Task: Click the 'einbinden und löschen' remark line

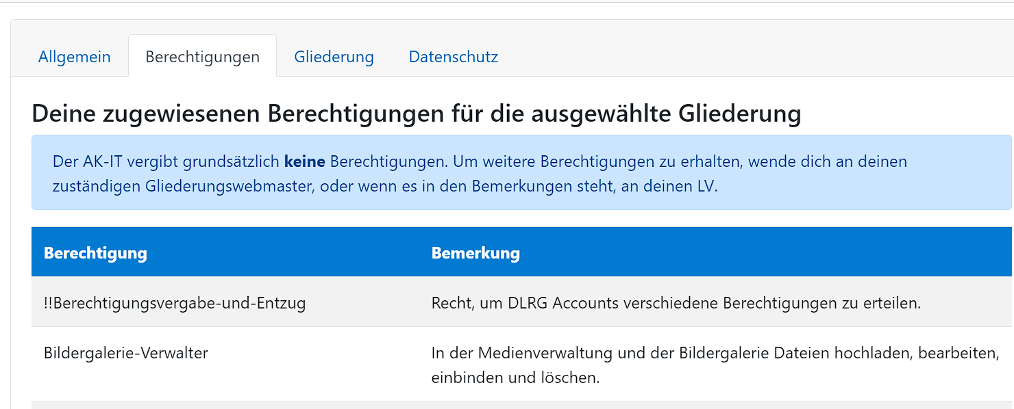Action: [x=515, y=378]
